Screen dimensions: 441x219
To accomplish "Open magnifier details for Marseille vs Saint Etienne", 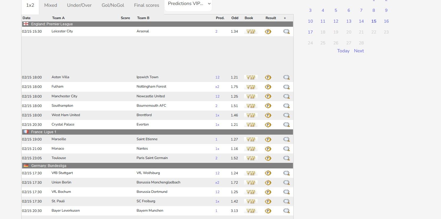I will 287,139.
